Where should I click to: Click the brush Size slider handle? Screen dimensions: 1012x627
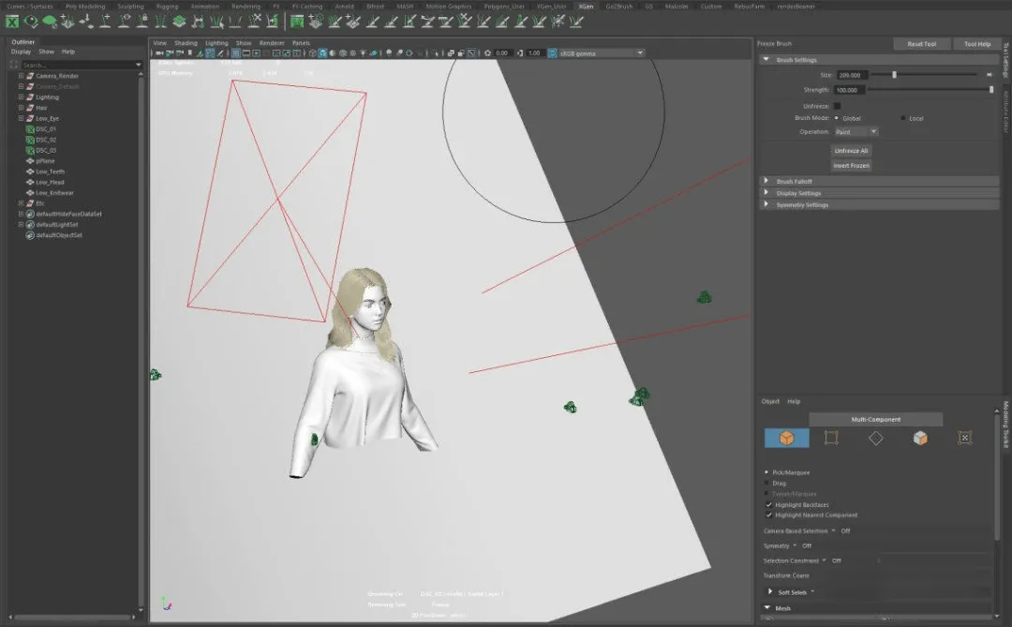pyautogui.click(x=894, y=75)
